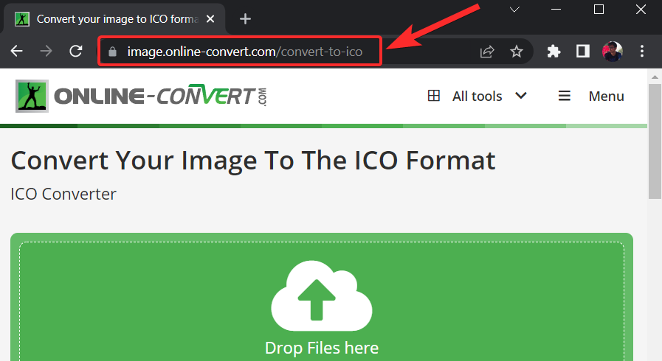The width and height of the screenshot is (662, 361).
Task: Bookmark this page with the star icon
Action: coord(517,52)
